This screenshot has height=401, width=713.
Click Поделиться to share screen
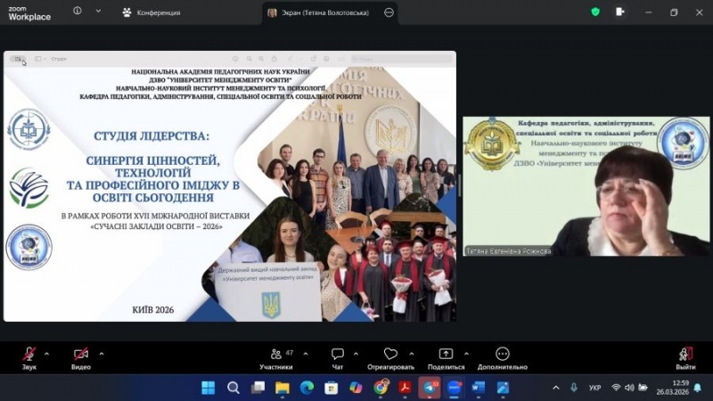(446, 355)
